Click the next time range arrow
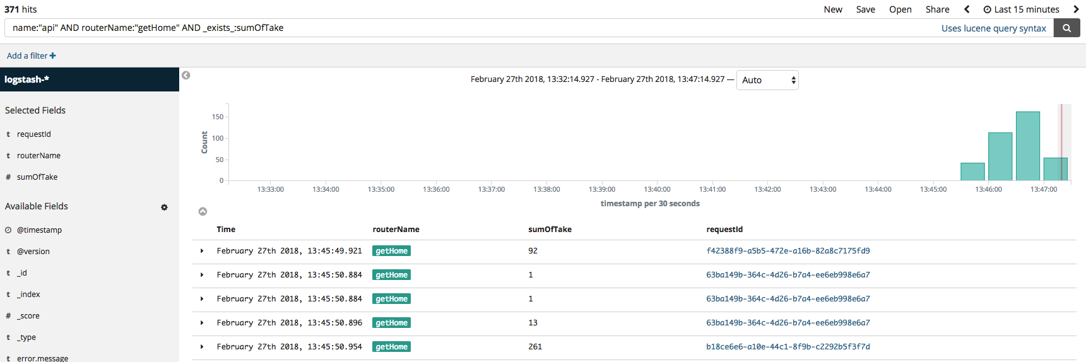 (1076, 9)
